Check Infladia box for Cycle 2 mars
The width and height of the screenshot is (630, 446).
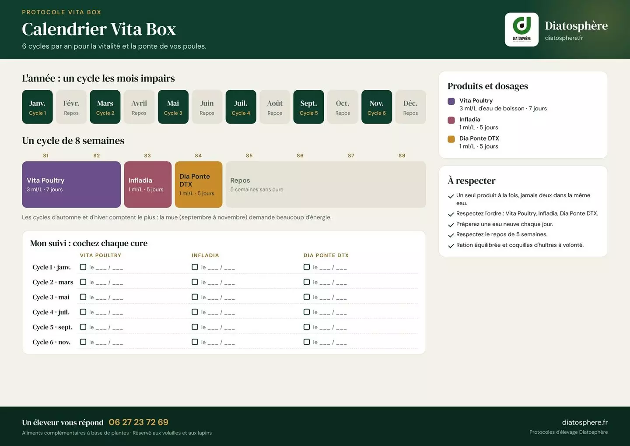click(x=195, y=282)
